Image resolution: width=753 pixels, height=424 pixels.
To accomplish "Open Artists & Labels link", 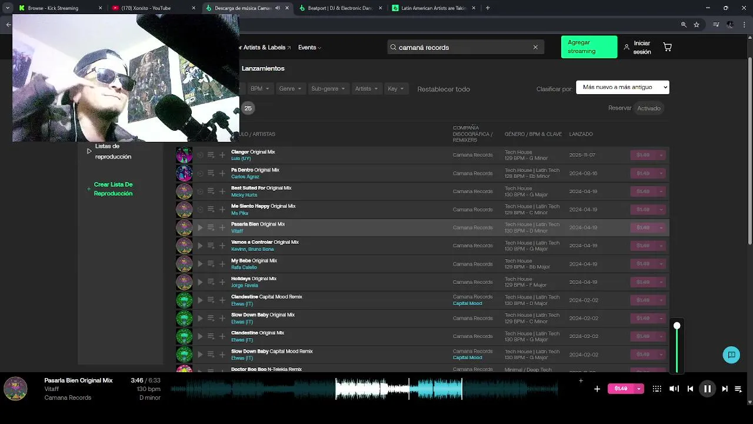I will point(264,47).
